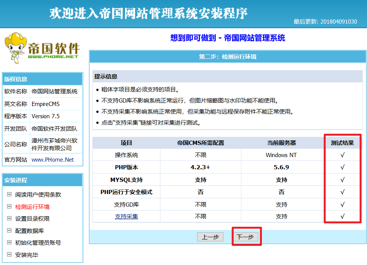The image size is (367, 265).
Task: Click the 官方网站 label cell
Action: coord(16,160)
